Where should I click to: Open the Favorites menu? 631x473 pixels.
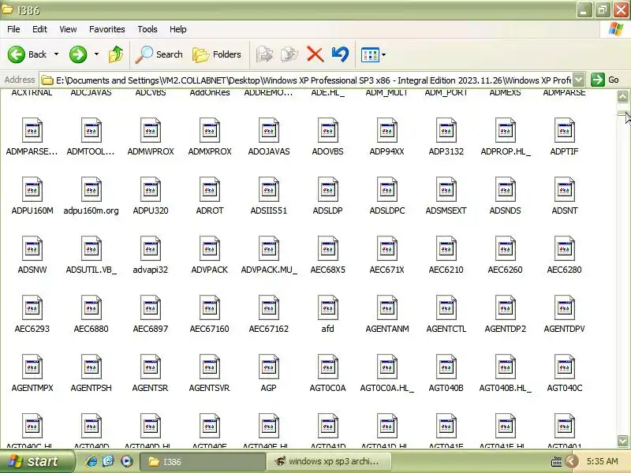[107, 29]
